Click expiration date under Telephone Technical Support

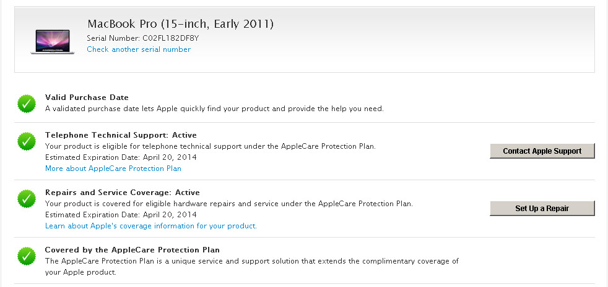click(x=121, y=157)
